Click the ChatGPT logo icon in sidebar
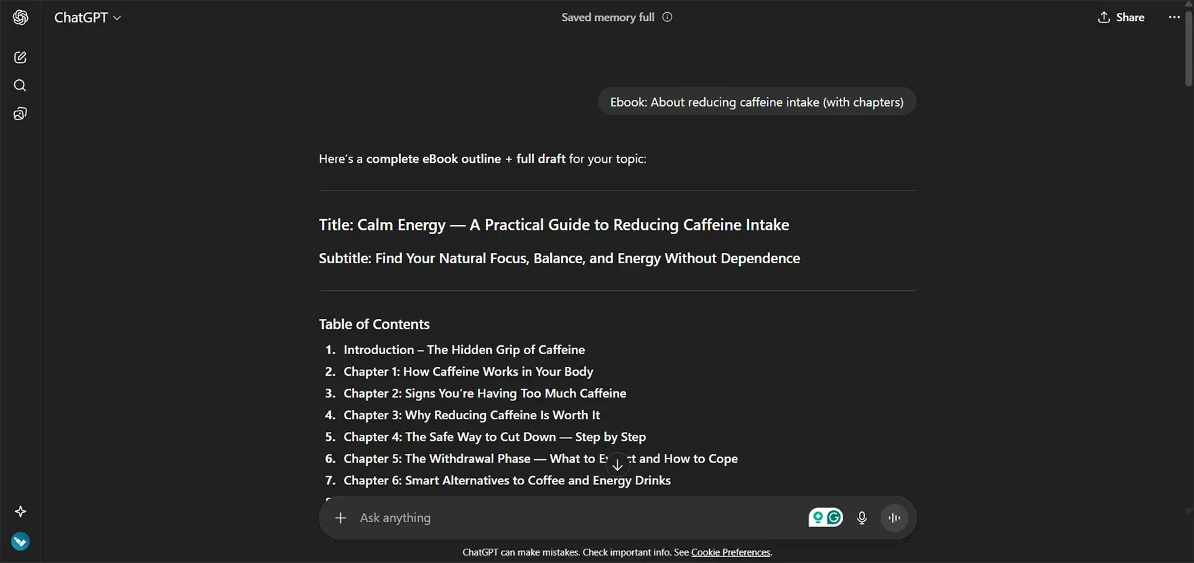The image size is (1194, 563). (x=20, y=18)
